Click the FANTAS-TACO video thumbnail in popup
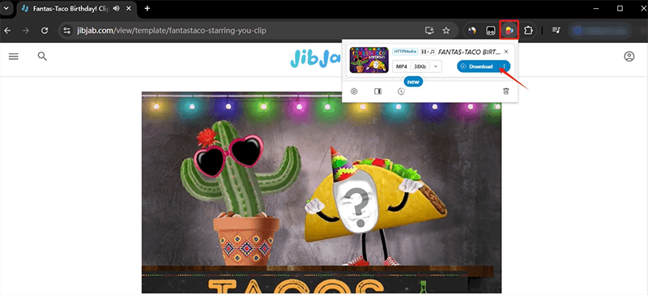The image size is (648, 295). (369, 60)
